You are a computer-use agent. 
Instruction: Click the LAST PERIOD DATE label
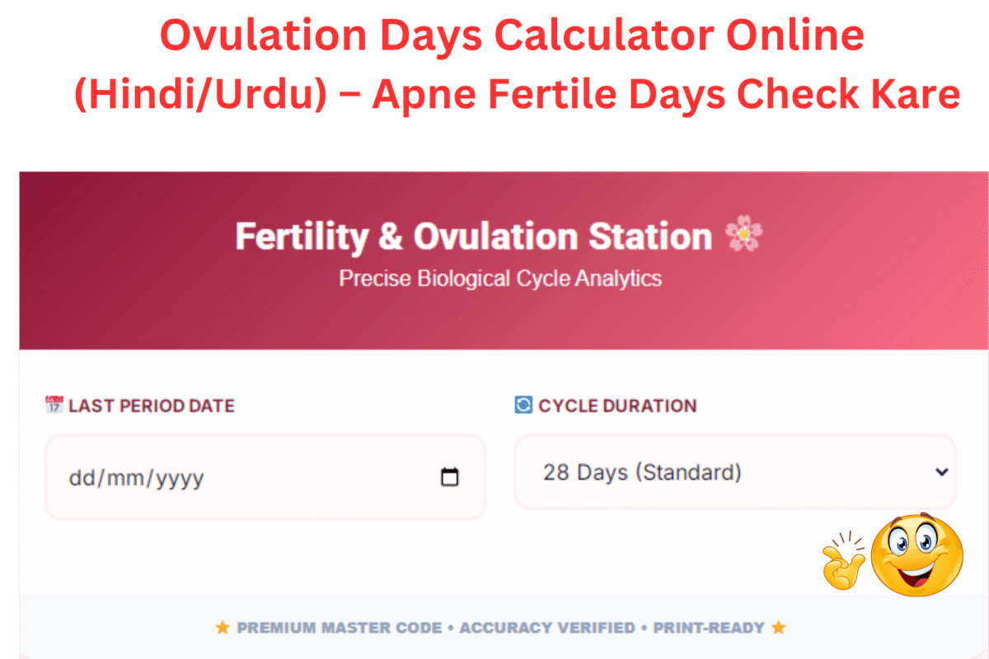pyautogui.click(x=152, y=405)
